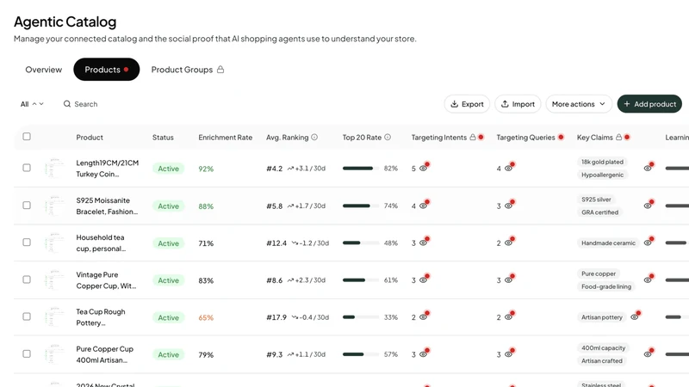This screenshot has width=689, height=387.
Task: Select the Products tab
Action: click(106, 70)
